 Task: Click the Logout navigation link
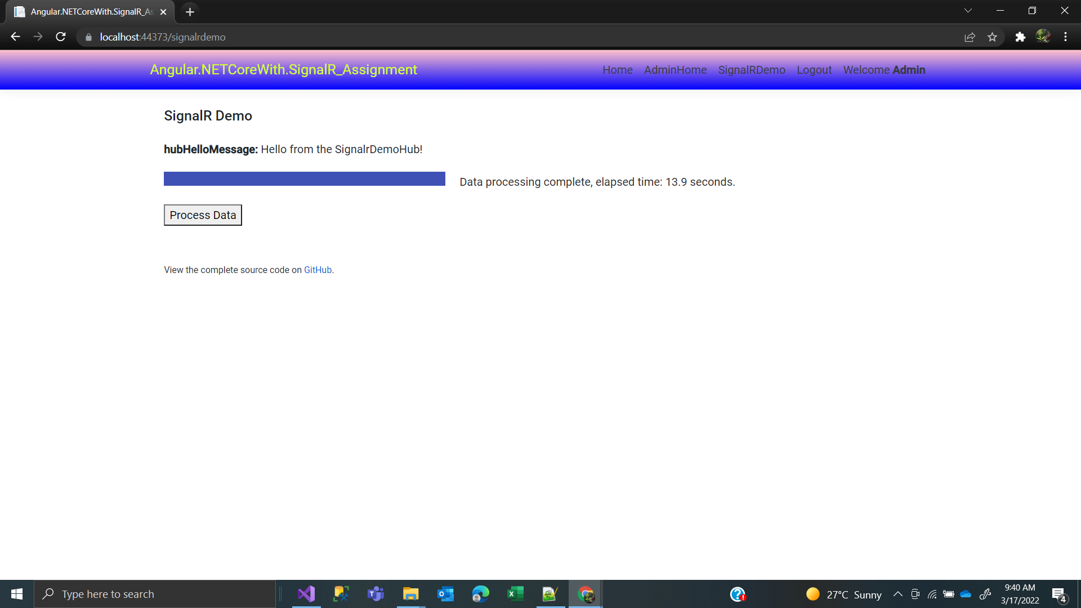(x=814, y=70)
